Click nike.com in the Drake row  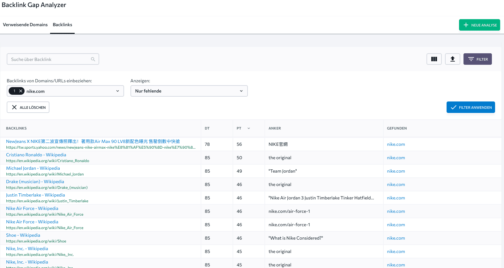point(396,184)
